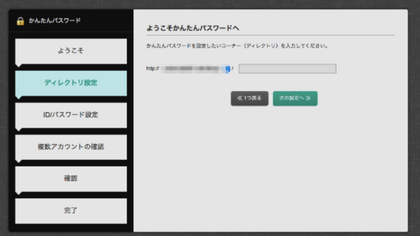
Task: Click the blue highlight at the domain end
Action: (228, 69)
